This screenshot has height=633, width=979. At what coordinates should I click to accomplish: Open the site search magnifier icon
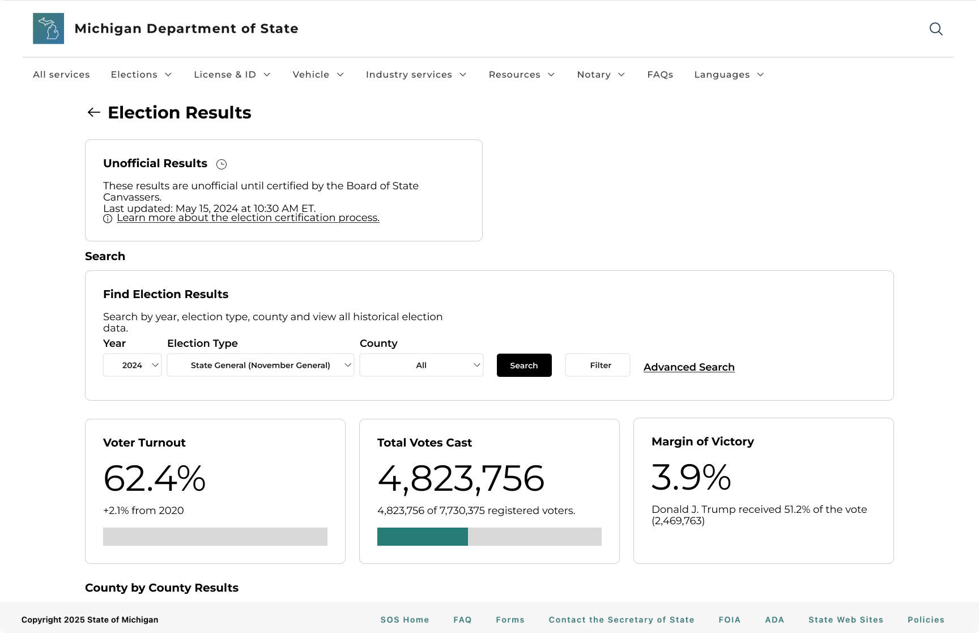click(x=936, y=29)
